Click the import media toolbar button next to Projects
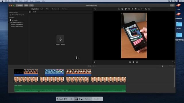 click(26, 5)
